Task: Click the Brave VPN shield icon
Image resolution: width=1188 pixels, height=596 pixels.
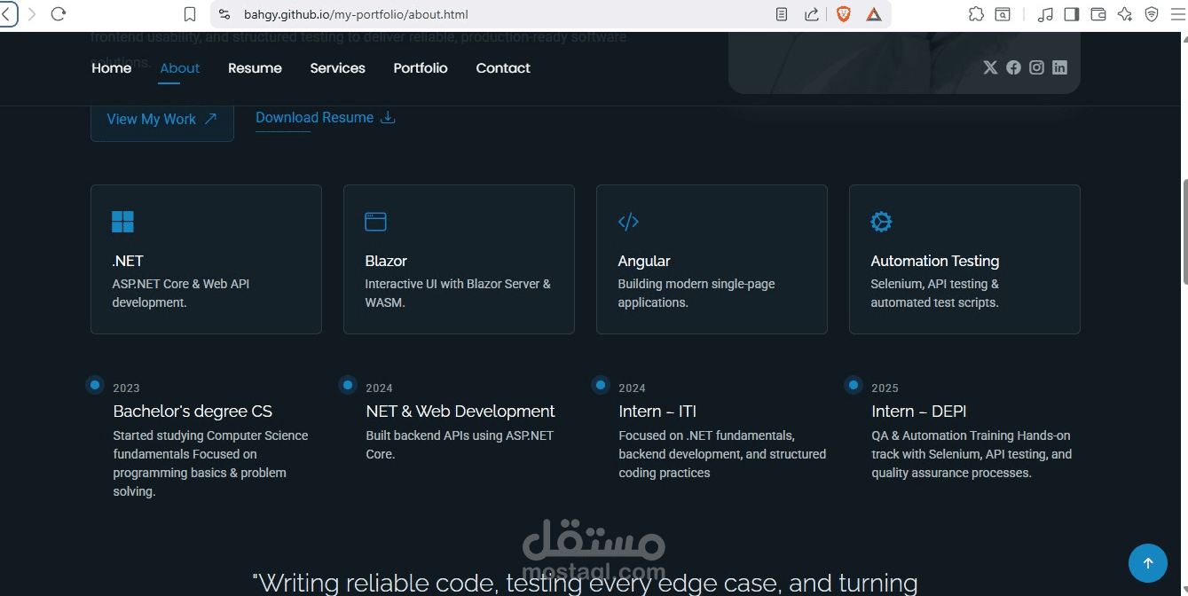Action: pos(1152,14)
